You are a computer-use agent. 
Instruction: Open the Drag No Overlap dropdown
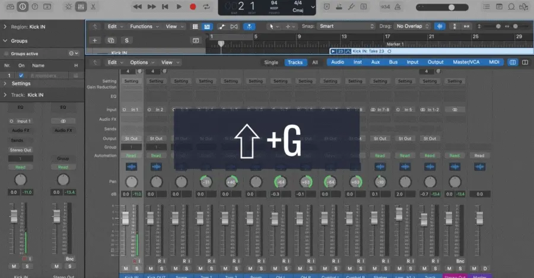click(412, 26)
